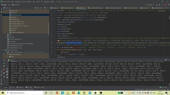Open Chrome in Windows taskbar
Screen dimensions: 170x95
click(84, 93)
